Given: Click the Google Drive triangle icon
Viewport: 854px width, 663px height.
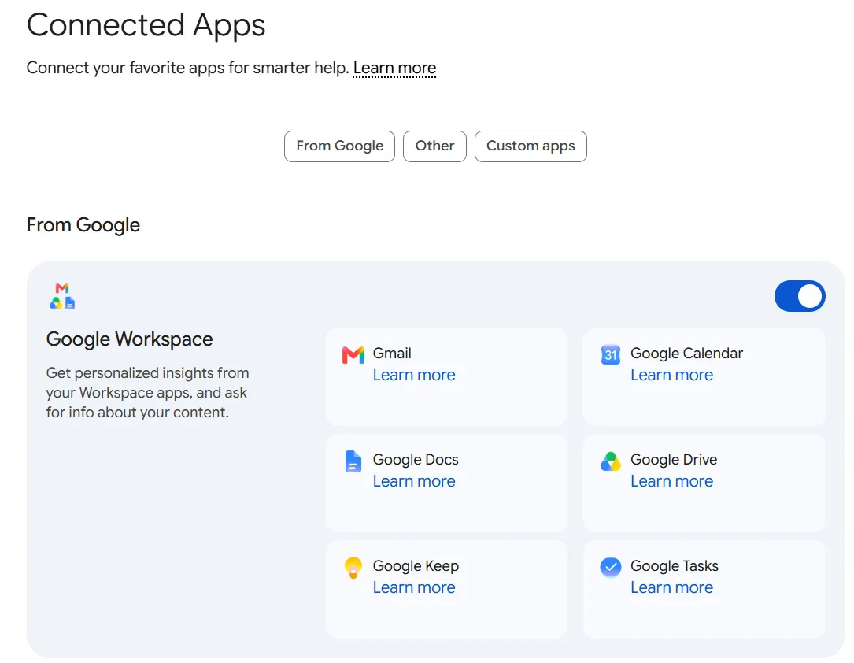Looking at the screenshot, I should [x=611, y=461].
